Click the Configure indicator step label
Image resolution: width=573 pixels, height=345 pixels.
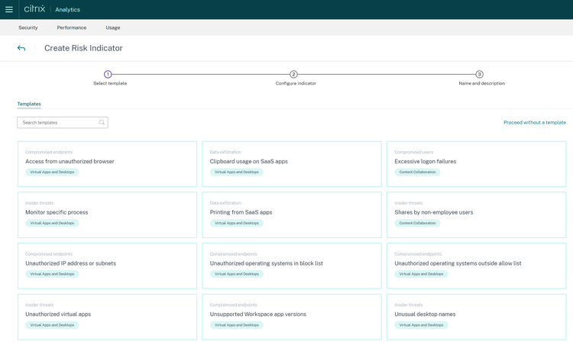(x=296, y=83)
